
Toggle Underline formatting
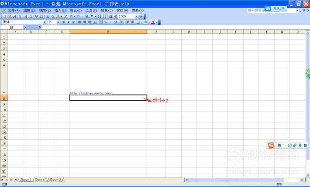73,22
